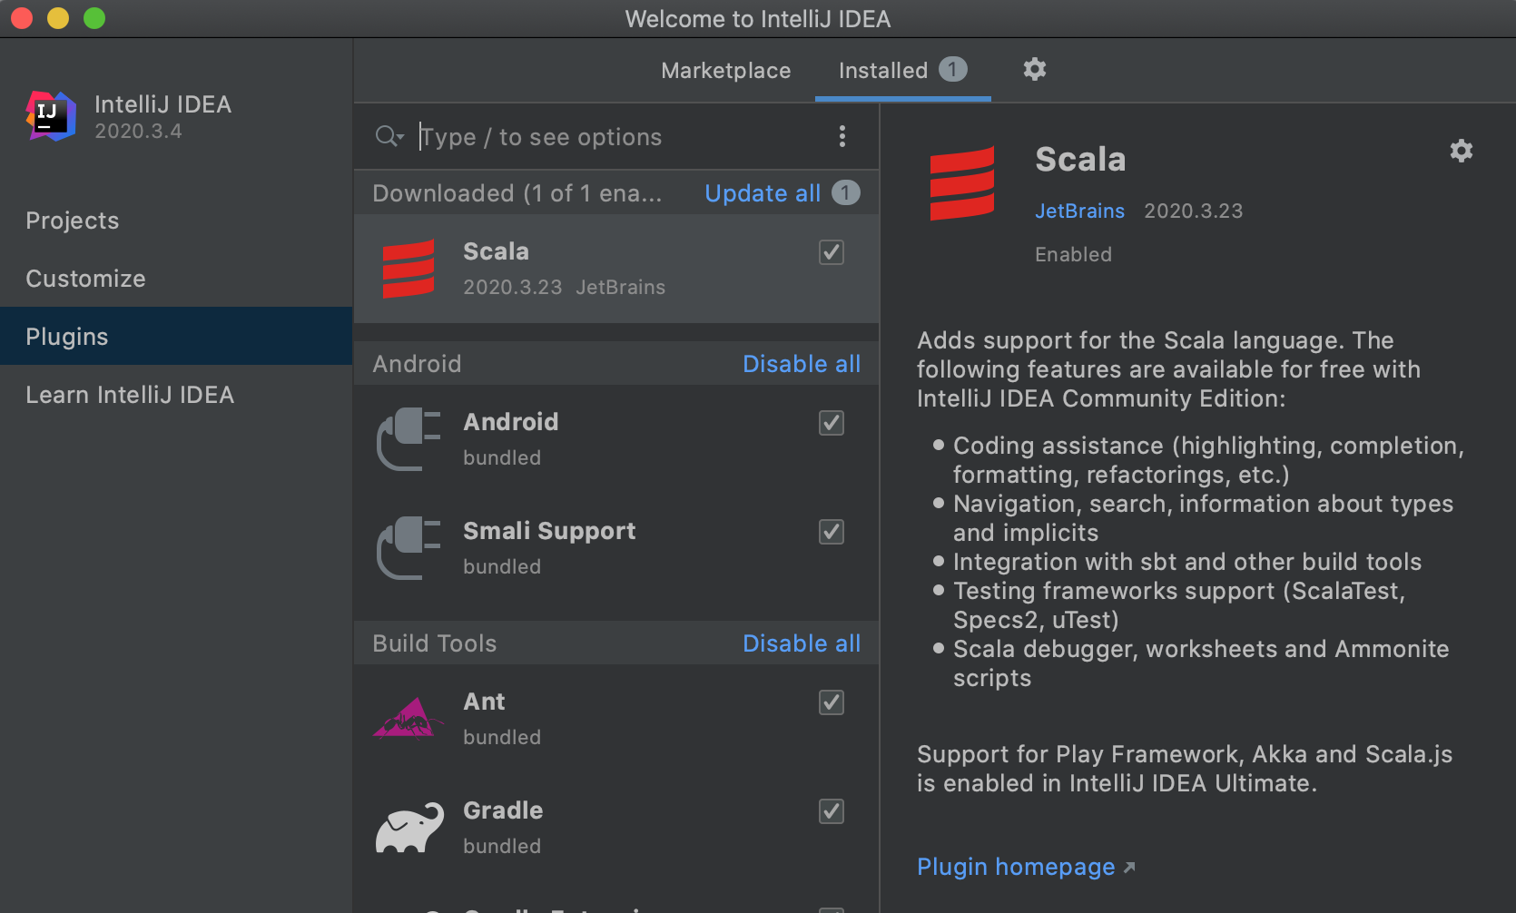Click the large Scala logo in details pane
Viewport: 1516px width, 913px height.
[x=962, y=183]
